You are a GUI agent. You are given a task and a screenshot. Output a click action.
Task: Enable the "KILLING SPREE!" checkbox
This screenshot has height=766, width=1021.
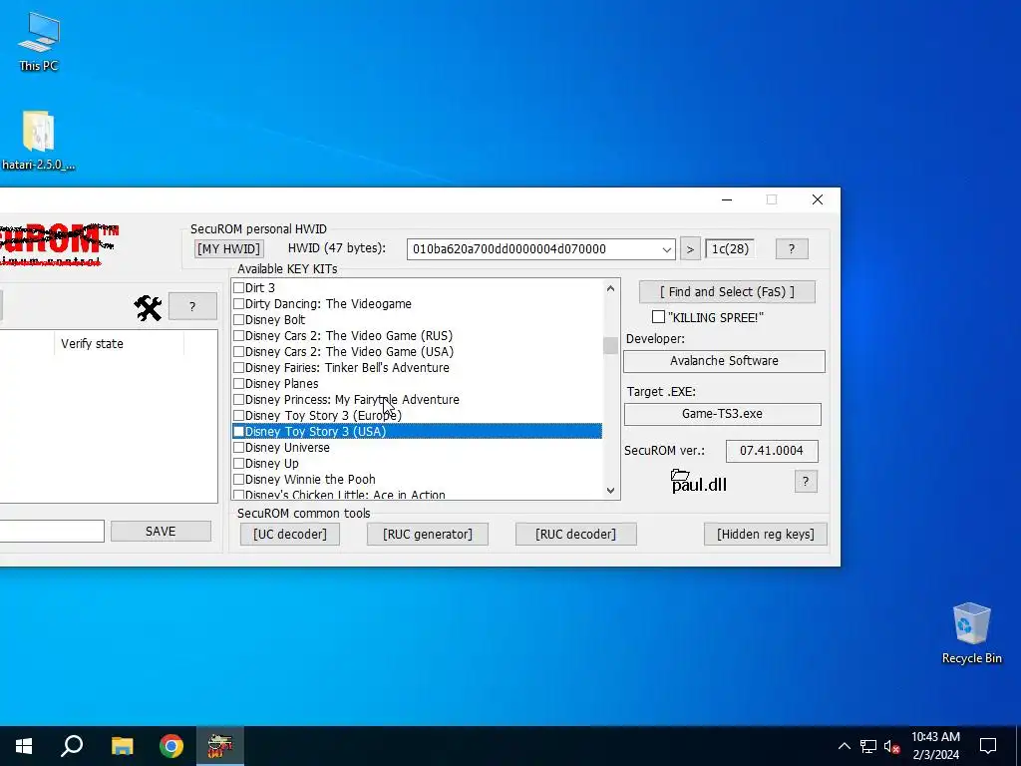[658, 316]
